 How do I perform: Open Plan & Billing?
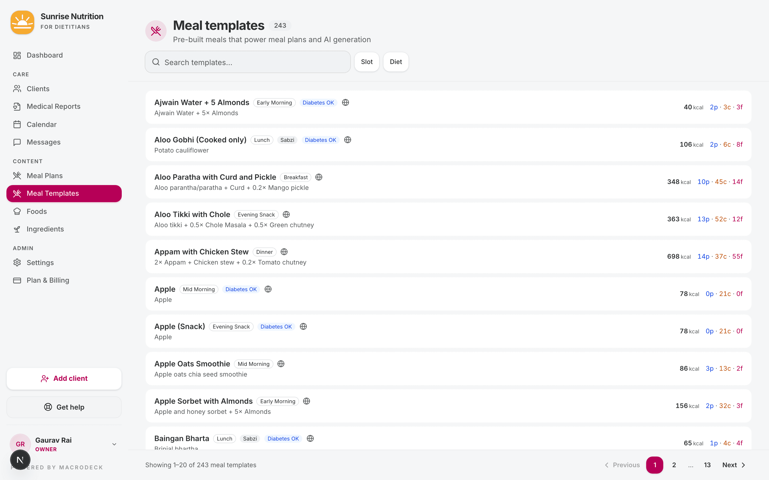(x=48, y=280)
